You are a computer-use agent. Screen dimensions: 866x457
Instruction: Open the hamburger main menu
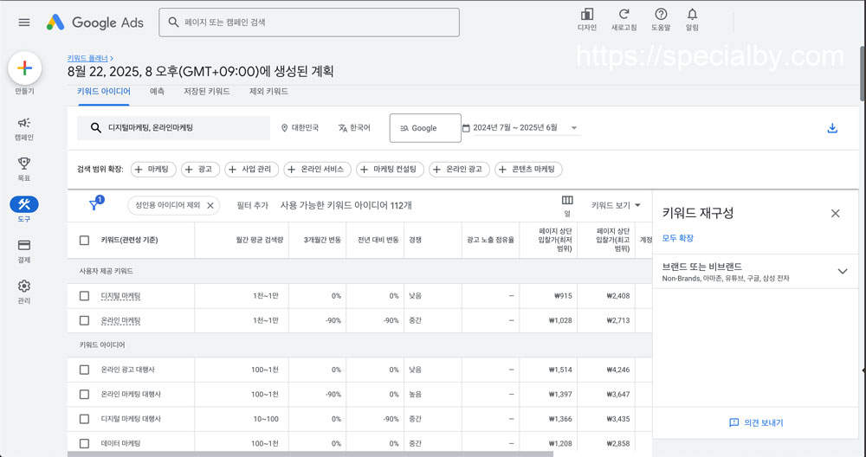click(x=23, y=23)
